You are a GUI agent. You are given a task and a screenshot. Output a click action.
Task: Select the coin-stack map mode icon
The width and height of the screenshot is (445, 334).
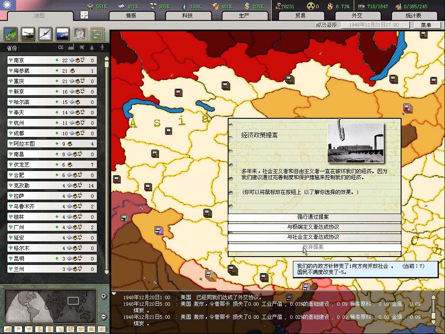click(50, 329)
